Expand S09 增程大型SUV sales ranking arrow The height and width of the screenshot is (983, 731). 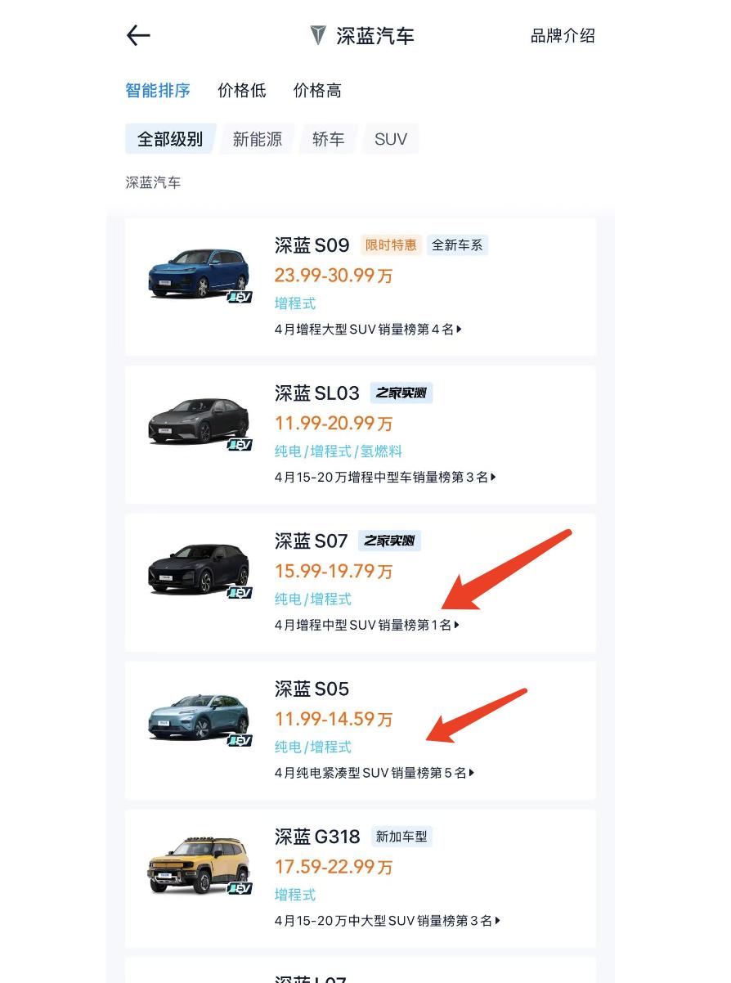(x=460, y=330)
